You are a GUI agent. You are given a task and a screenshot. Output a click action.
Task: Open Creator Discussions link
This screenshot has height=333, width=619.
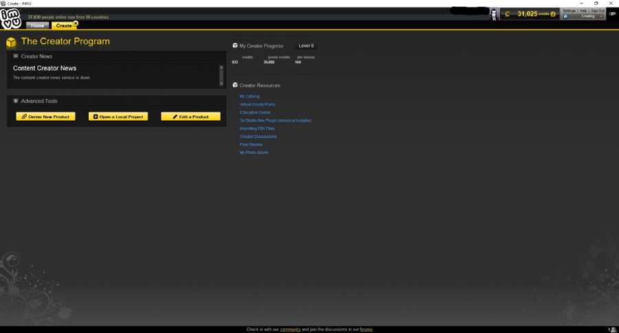point(258,137)
